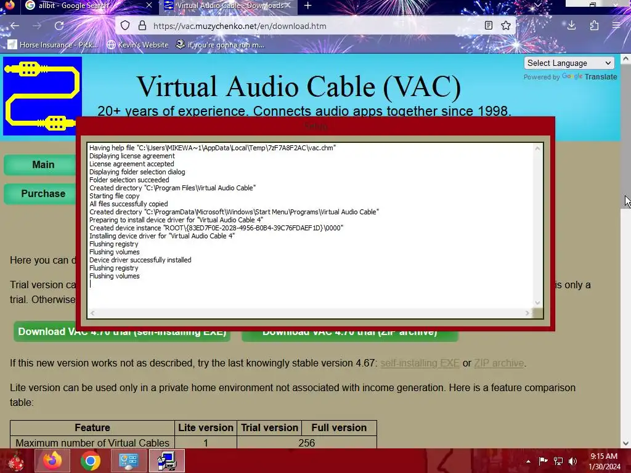Click the Firefox logo icon in the title bar

point(10,5)
